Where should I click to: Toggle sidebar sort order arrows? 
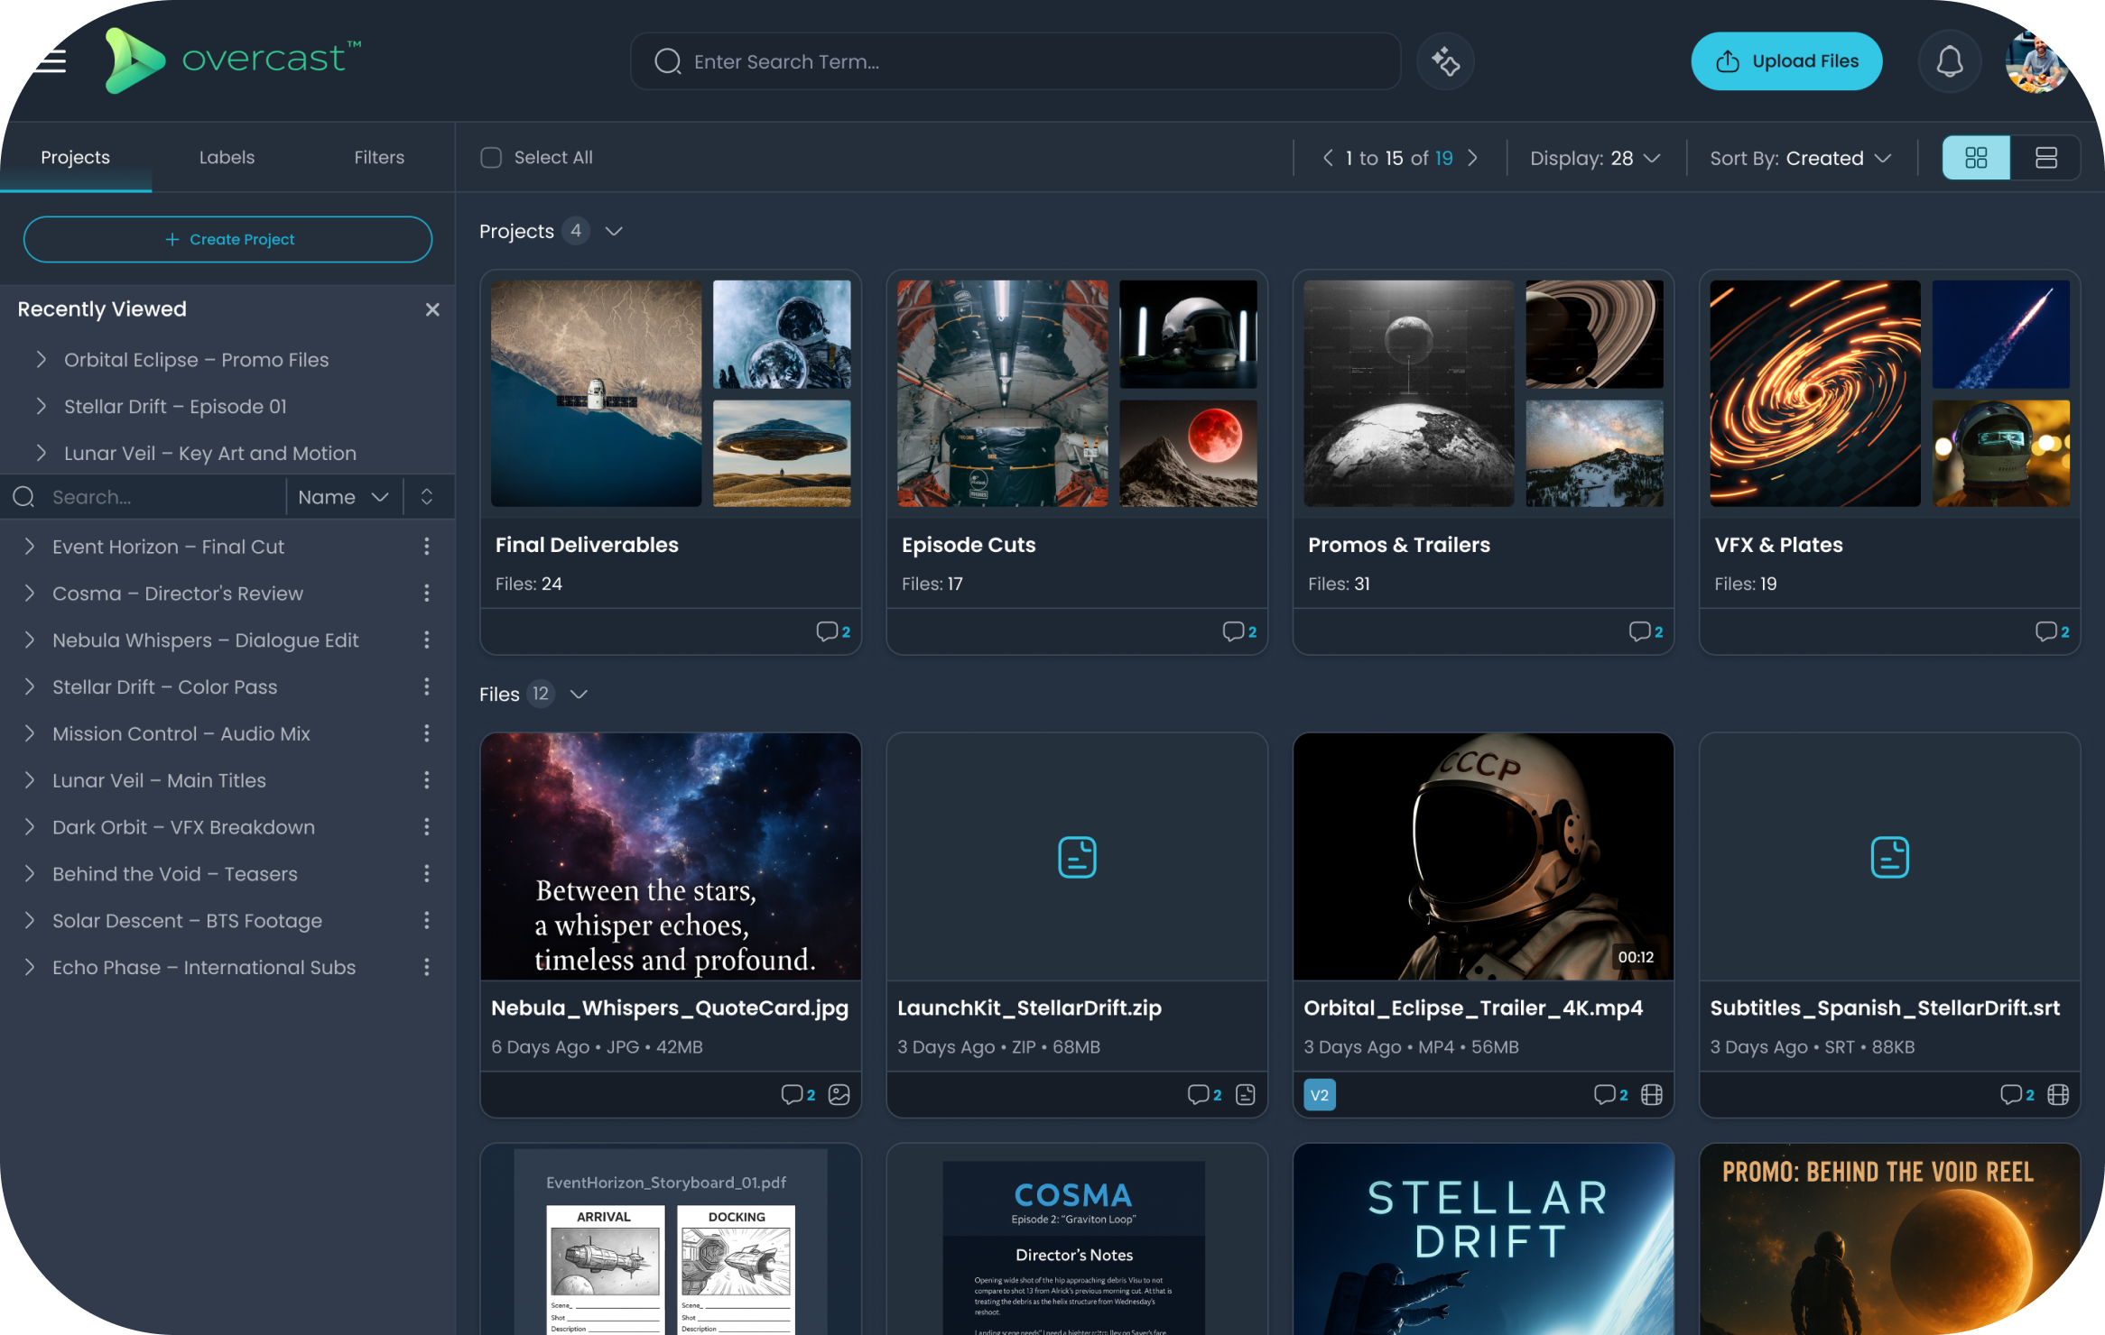pyautogui.click(x=427, y=497)
